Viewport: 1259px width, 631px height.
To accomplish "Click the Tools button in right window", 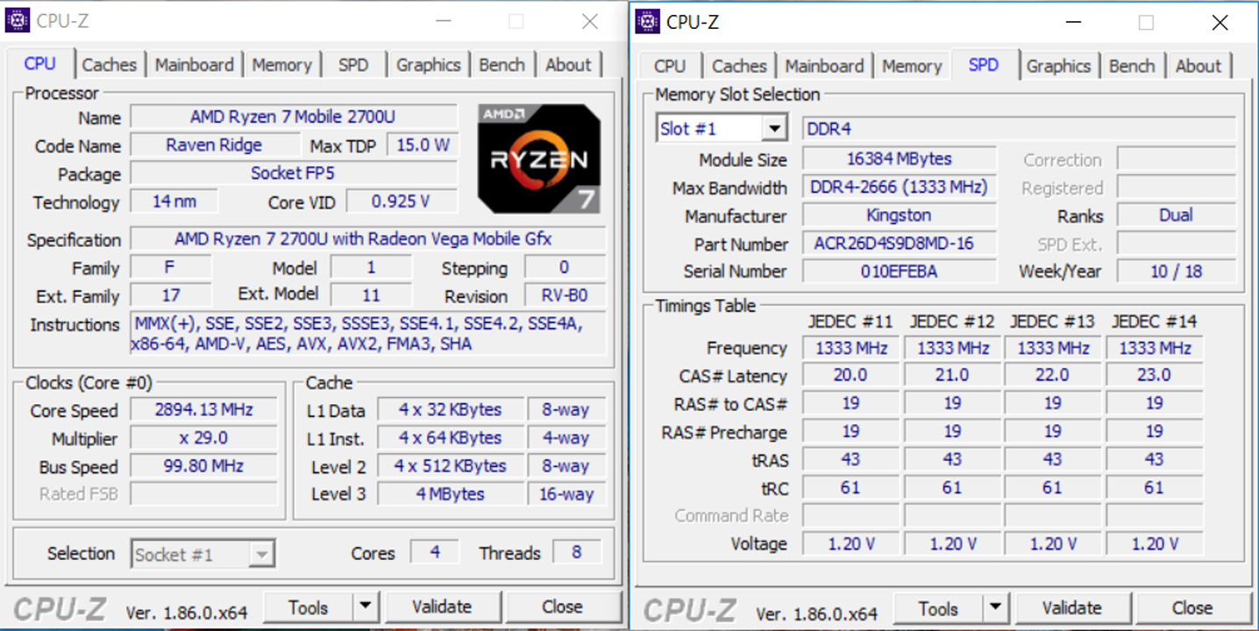I will pos(939,607).
